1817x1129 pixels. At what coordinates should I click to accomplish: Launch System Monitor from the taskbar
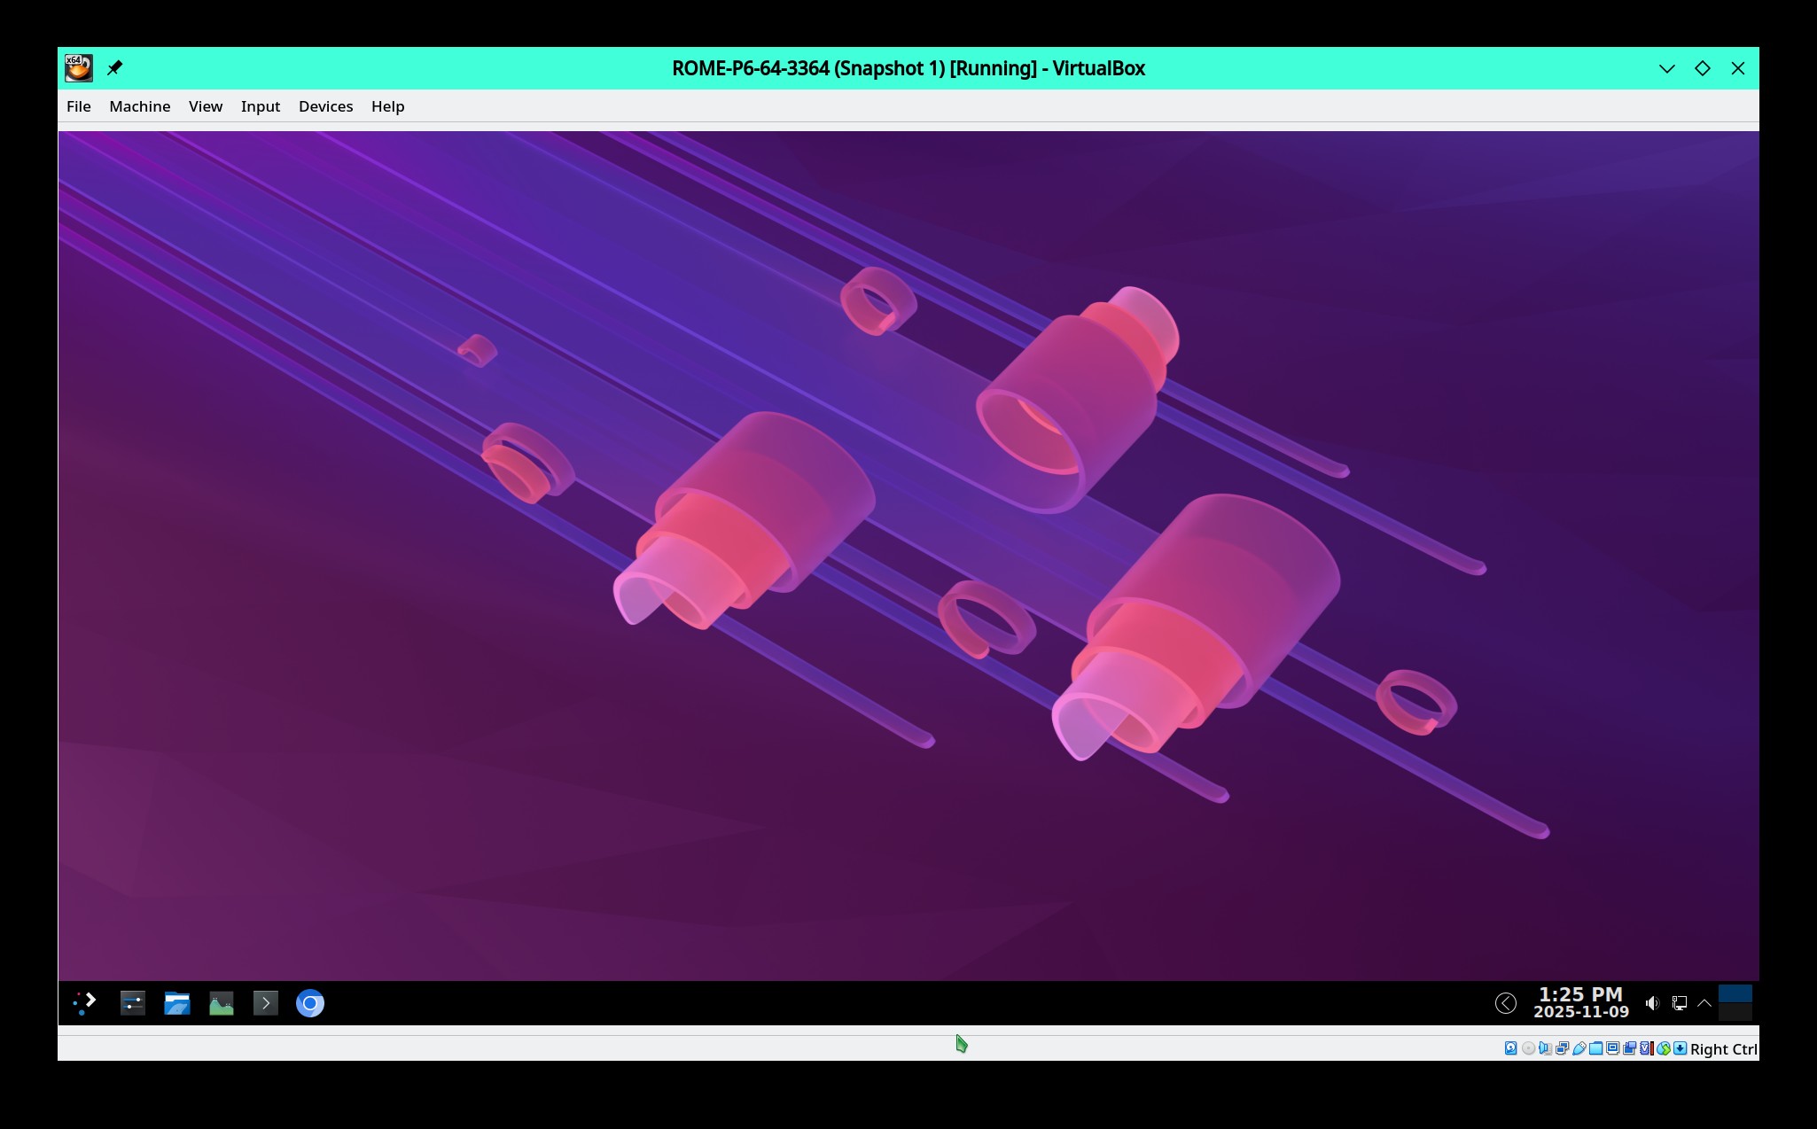tap(221, 1003)
